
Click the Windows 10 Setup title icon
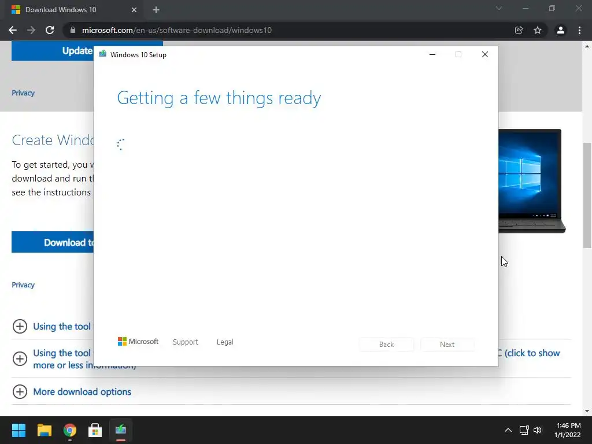103,54
